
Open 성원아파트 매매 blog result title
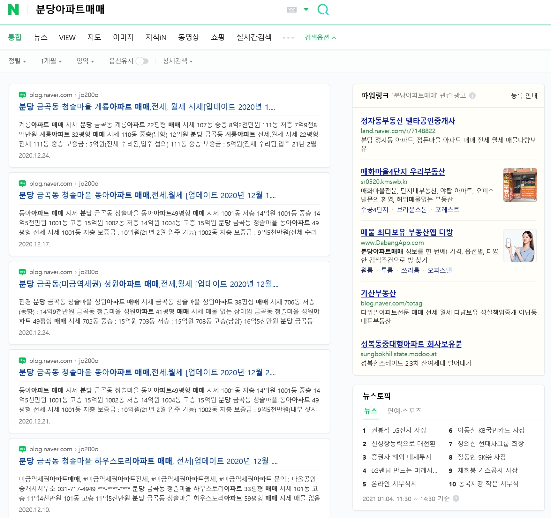click(x=148, y=284)
